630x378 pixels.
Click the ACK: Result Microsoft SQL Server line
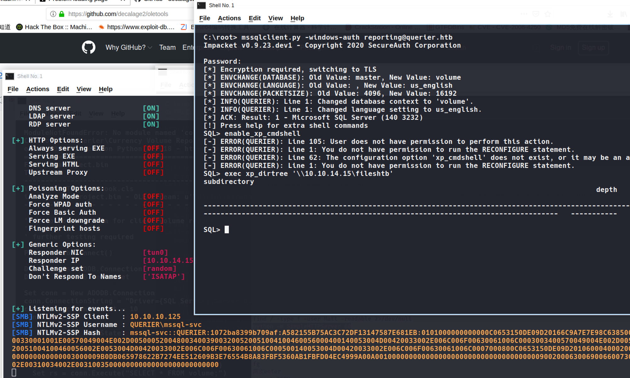(313, 118)
